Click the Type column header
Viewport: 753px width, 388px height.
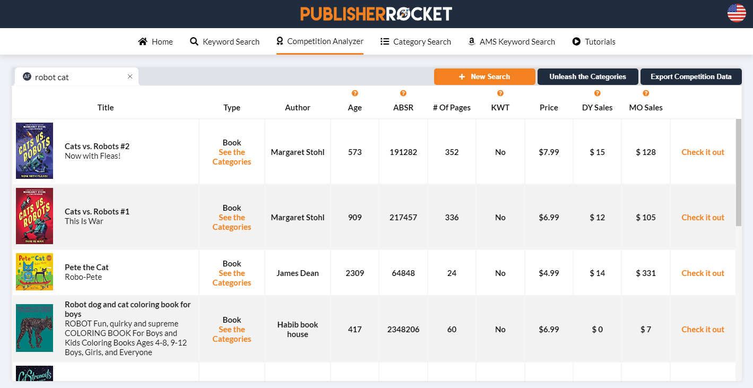click(232, 107)
